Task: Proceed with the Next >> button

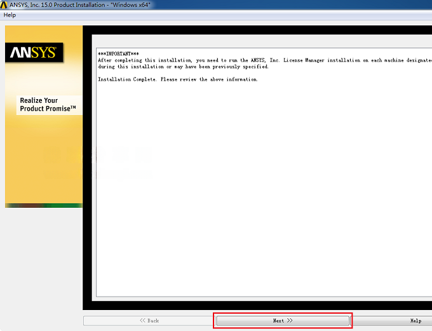Action: click(x=283, y=321)
